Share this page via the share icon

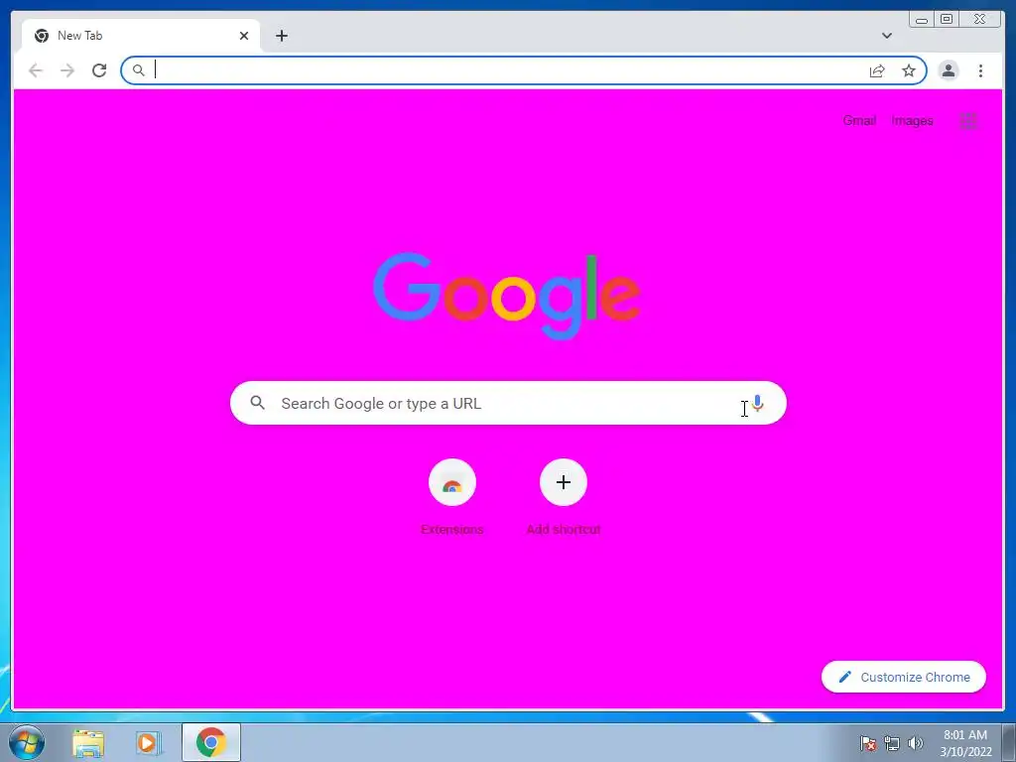877,70
